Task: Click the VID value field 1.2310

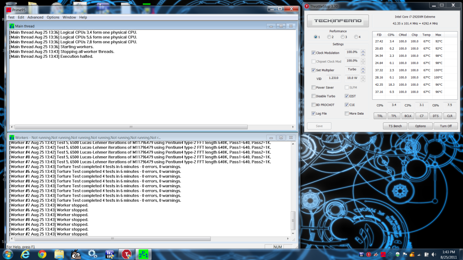Action: (x=334, y=78)
